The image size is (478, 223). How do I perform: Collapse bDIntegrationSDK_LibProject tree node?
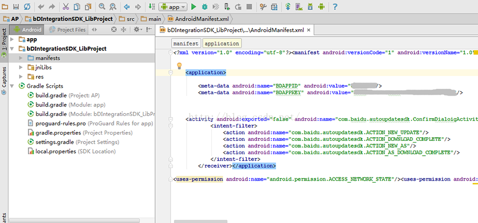tap(12, 49)
